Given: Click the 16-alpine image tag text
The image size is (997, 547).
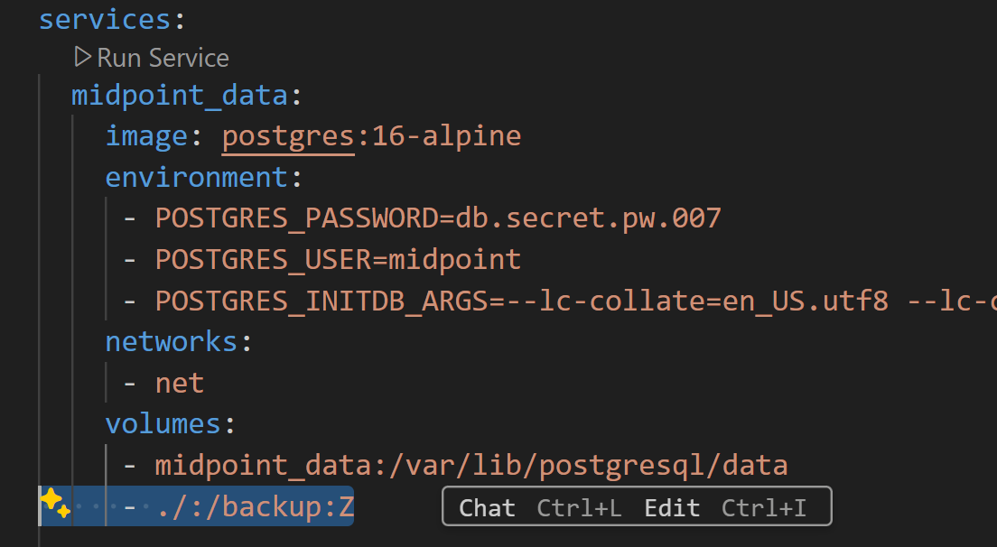Looking at the screenshot, I should pyautogui.click(x=446, y=136).
